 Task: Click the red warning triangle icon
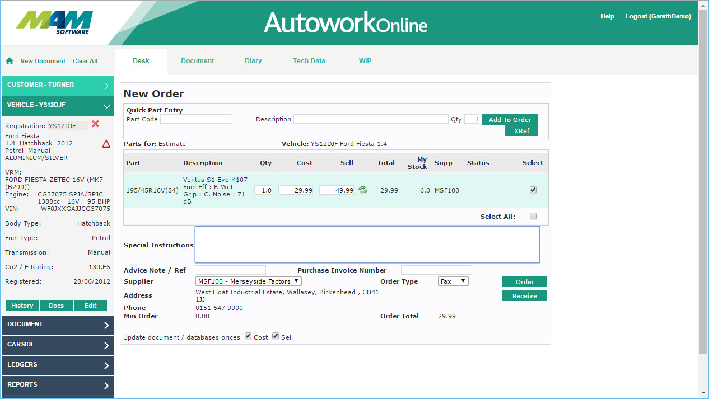(106, 144)
